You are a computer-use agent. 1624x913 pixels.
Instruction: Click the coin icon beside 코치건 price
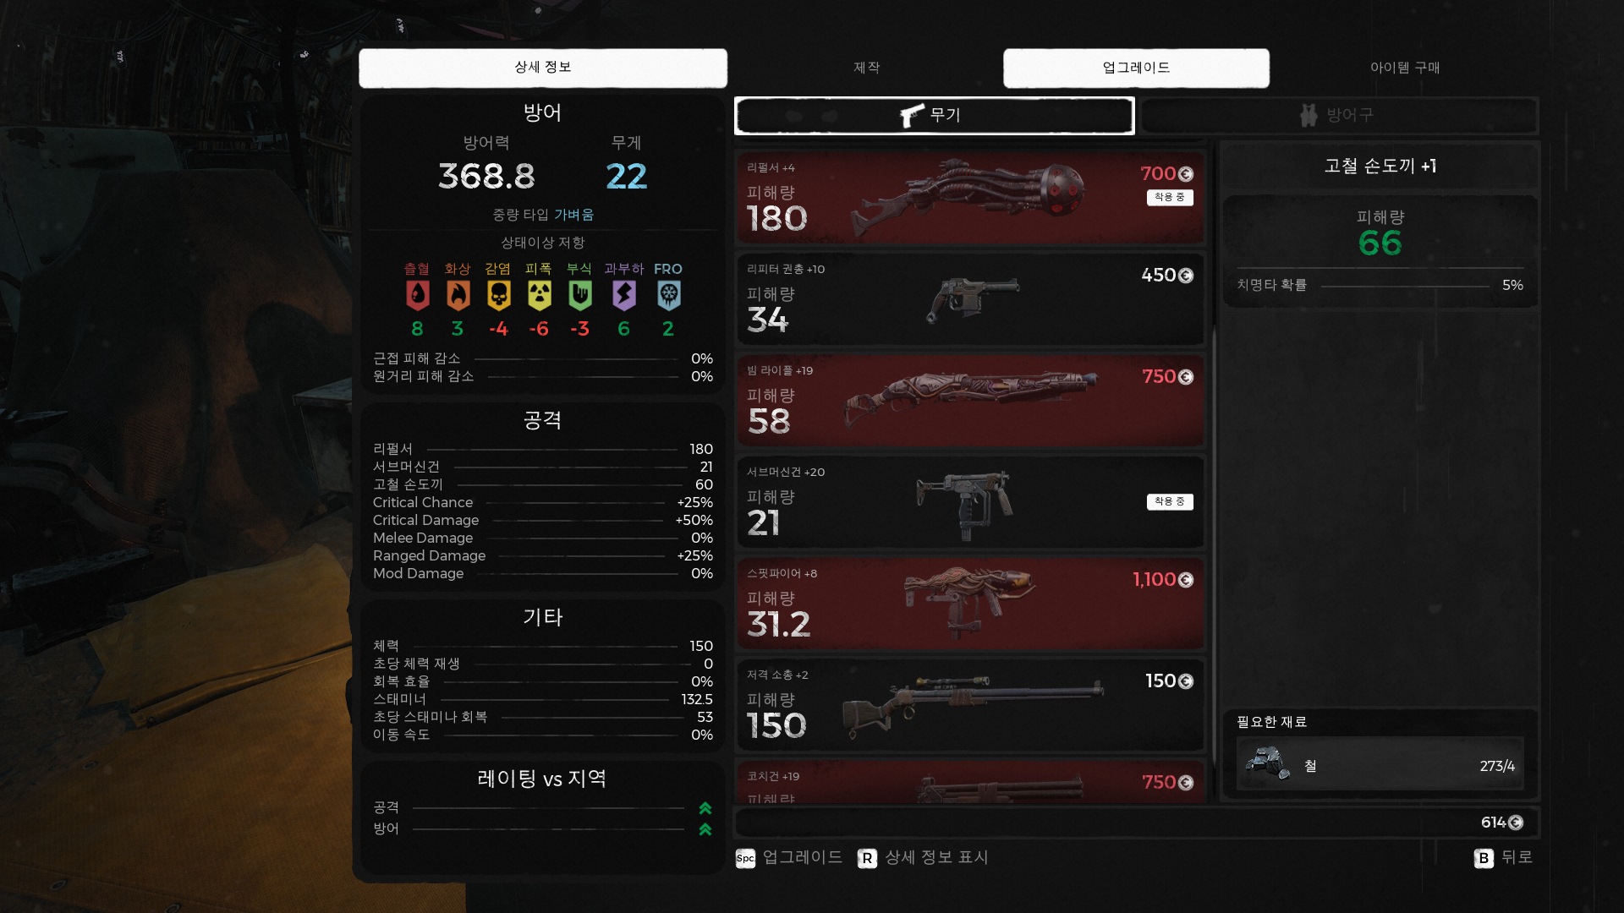click(1186, 783)
